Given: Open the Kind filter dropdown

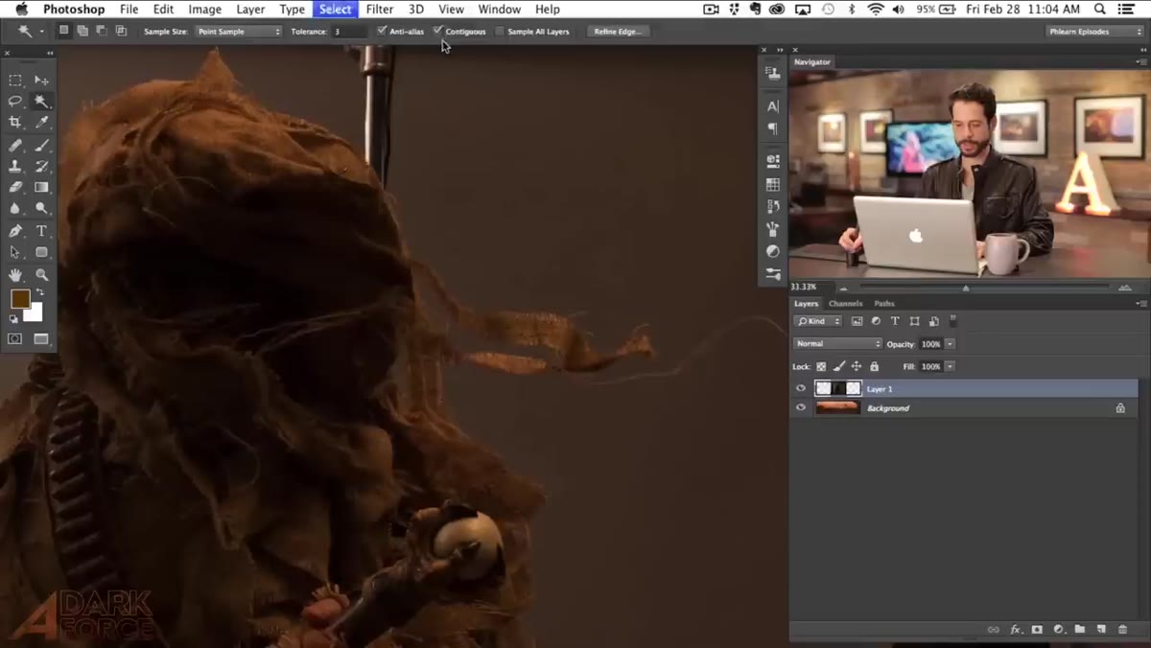Looking at the screenshot, I should coord(818,321).
